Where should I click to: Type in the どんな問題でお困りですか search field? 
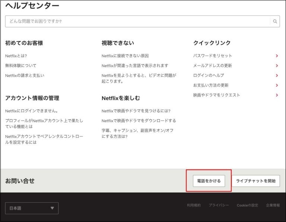click(138, 22)
